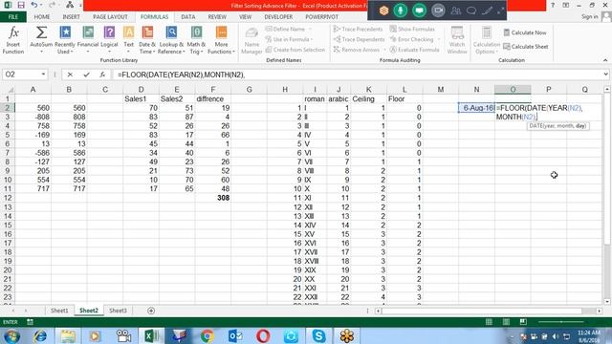Viewport: 612px width, 344px height.
Task: Open Math & Trig functions menu
Action: pyautogui.click(x=196, y=40)
